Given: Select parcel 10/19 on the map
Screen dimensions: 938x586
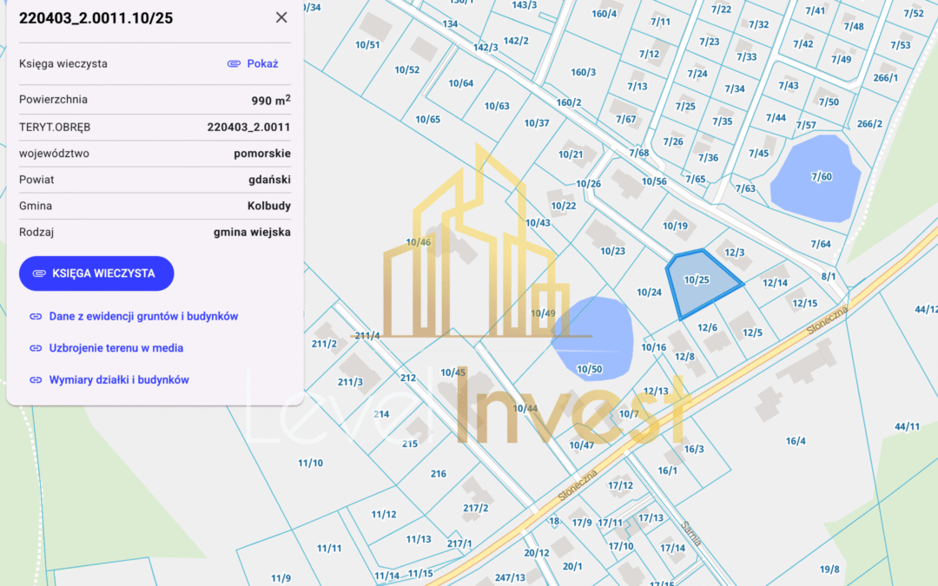Looking at the screenshot, I should tap(675, 226).
